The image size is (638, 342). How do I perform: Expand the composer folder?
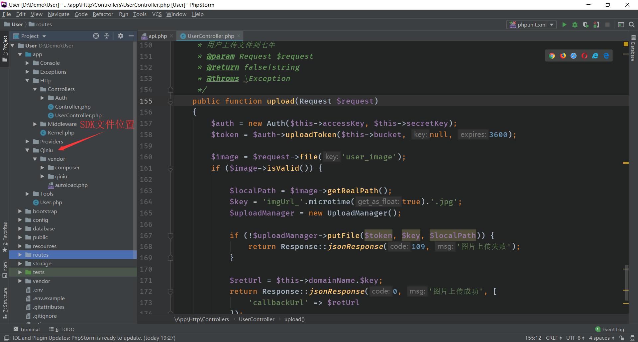43,168
